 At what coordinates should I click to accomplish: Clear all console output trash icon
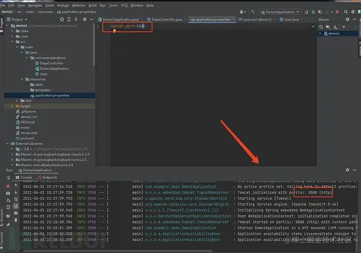click(x=16, y=220)
